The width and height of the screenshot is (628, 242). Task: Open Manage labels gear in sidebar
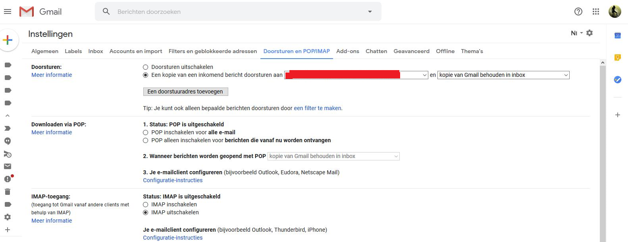pos(8,217)
